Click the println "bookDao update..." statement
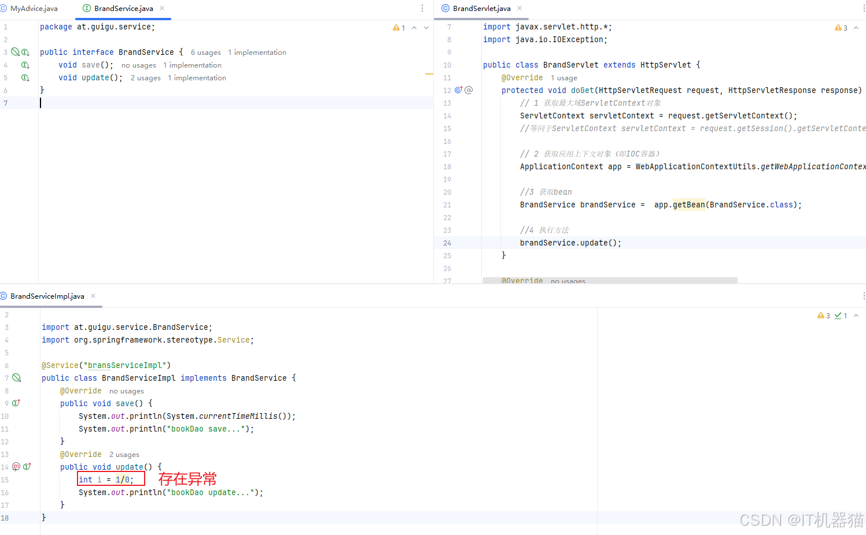The image size is (866, 535). point(171,493)
